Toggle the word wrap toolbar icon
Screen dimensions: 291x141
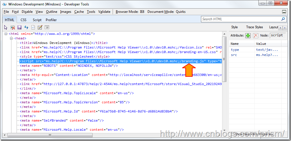(47, 27)
